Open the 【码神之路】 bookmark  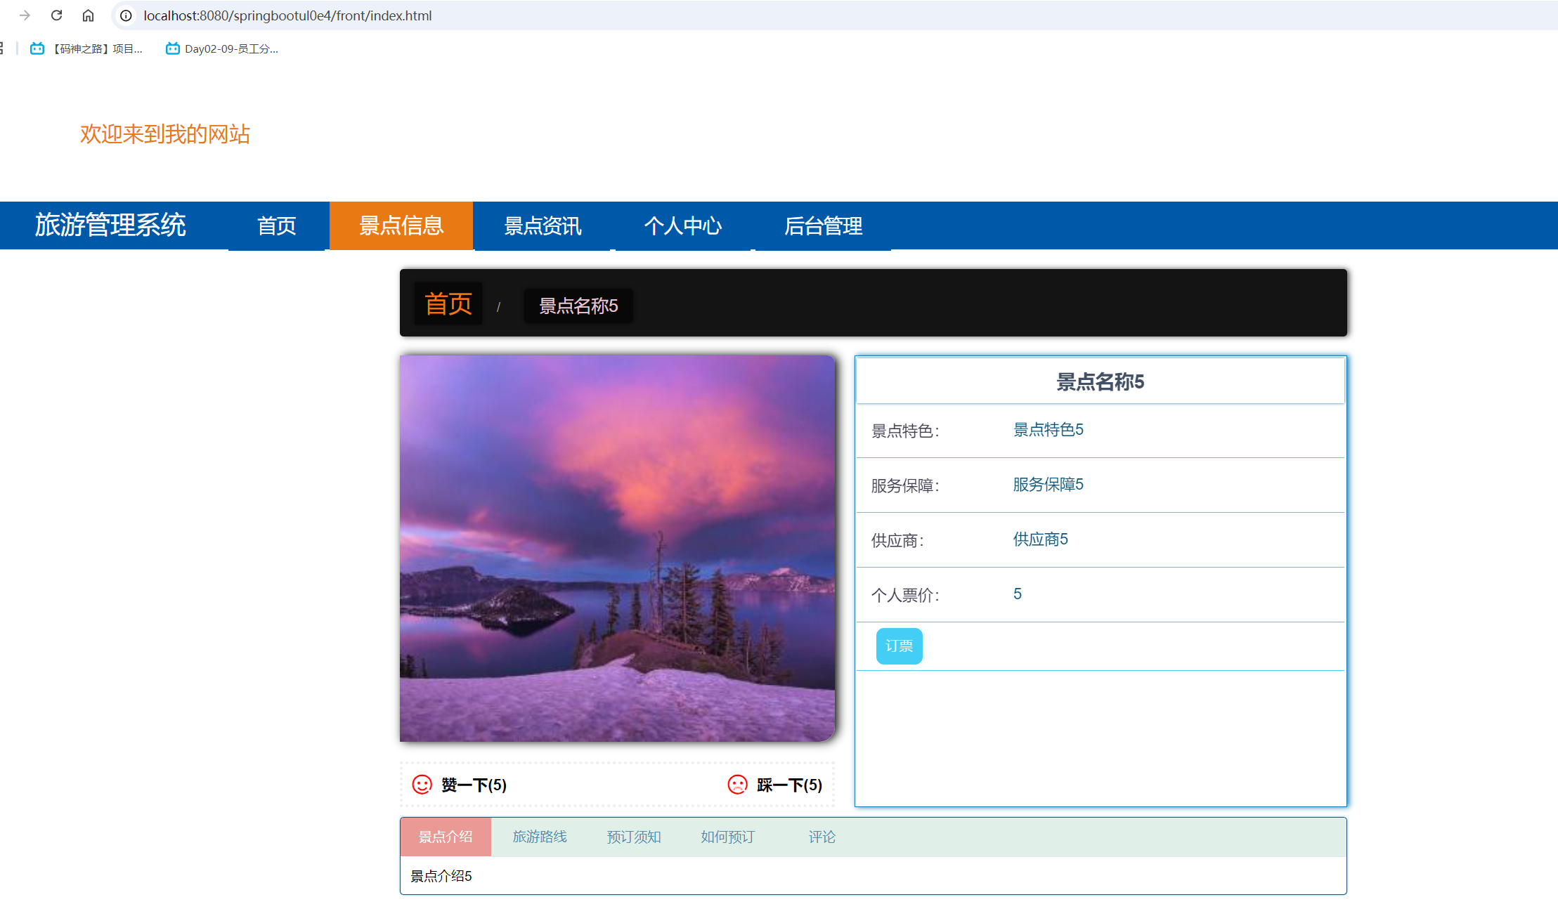87,48
